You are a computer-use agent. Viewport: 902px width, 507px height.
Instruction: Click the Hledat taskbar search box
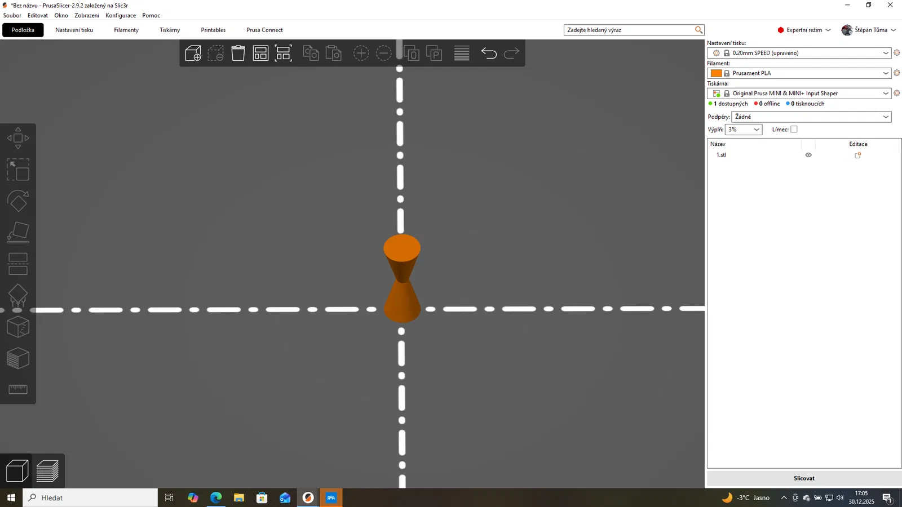click(90, 498)
